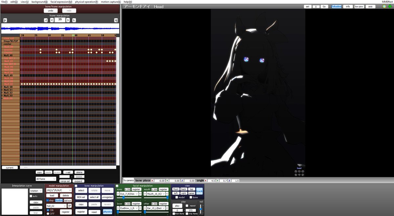The image size is (394, 216).
Task: Open the Null_02 bone dropdown
Action: [x=56, y=206]
